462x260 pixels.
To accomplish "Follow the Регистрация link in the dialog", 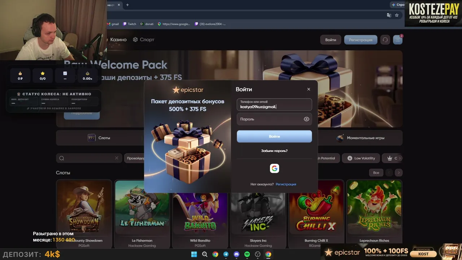I will pos(286,184).
